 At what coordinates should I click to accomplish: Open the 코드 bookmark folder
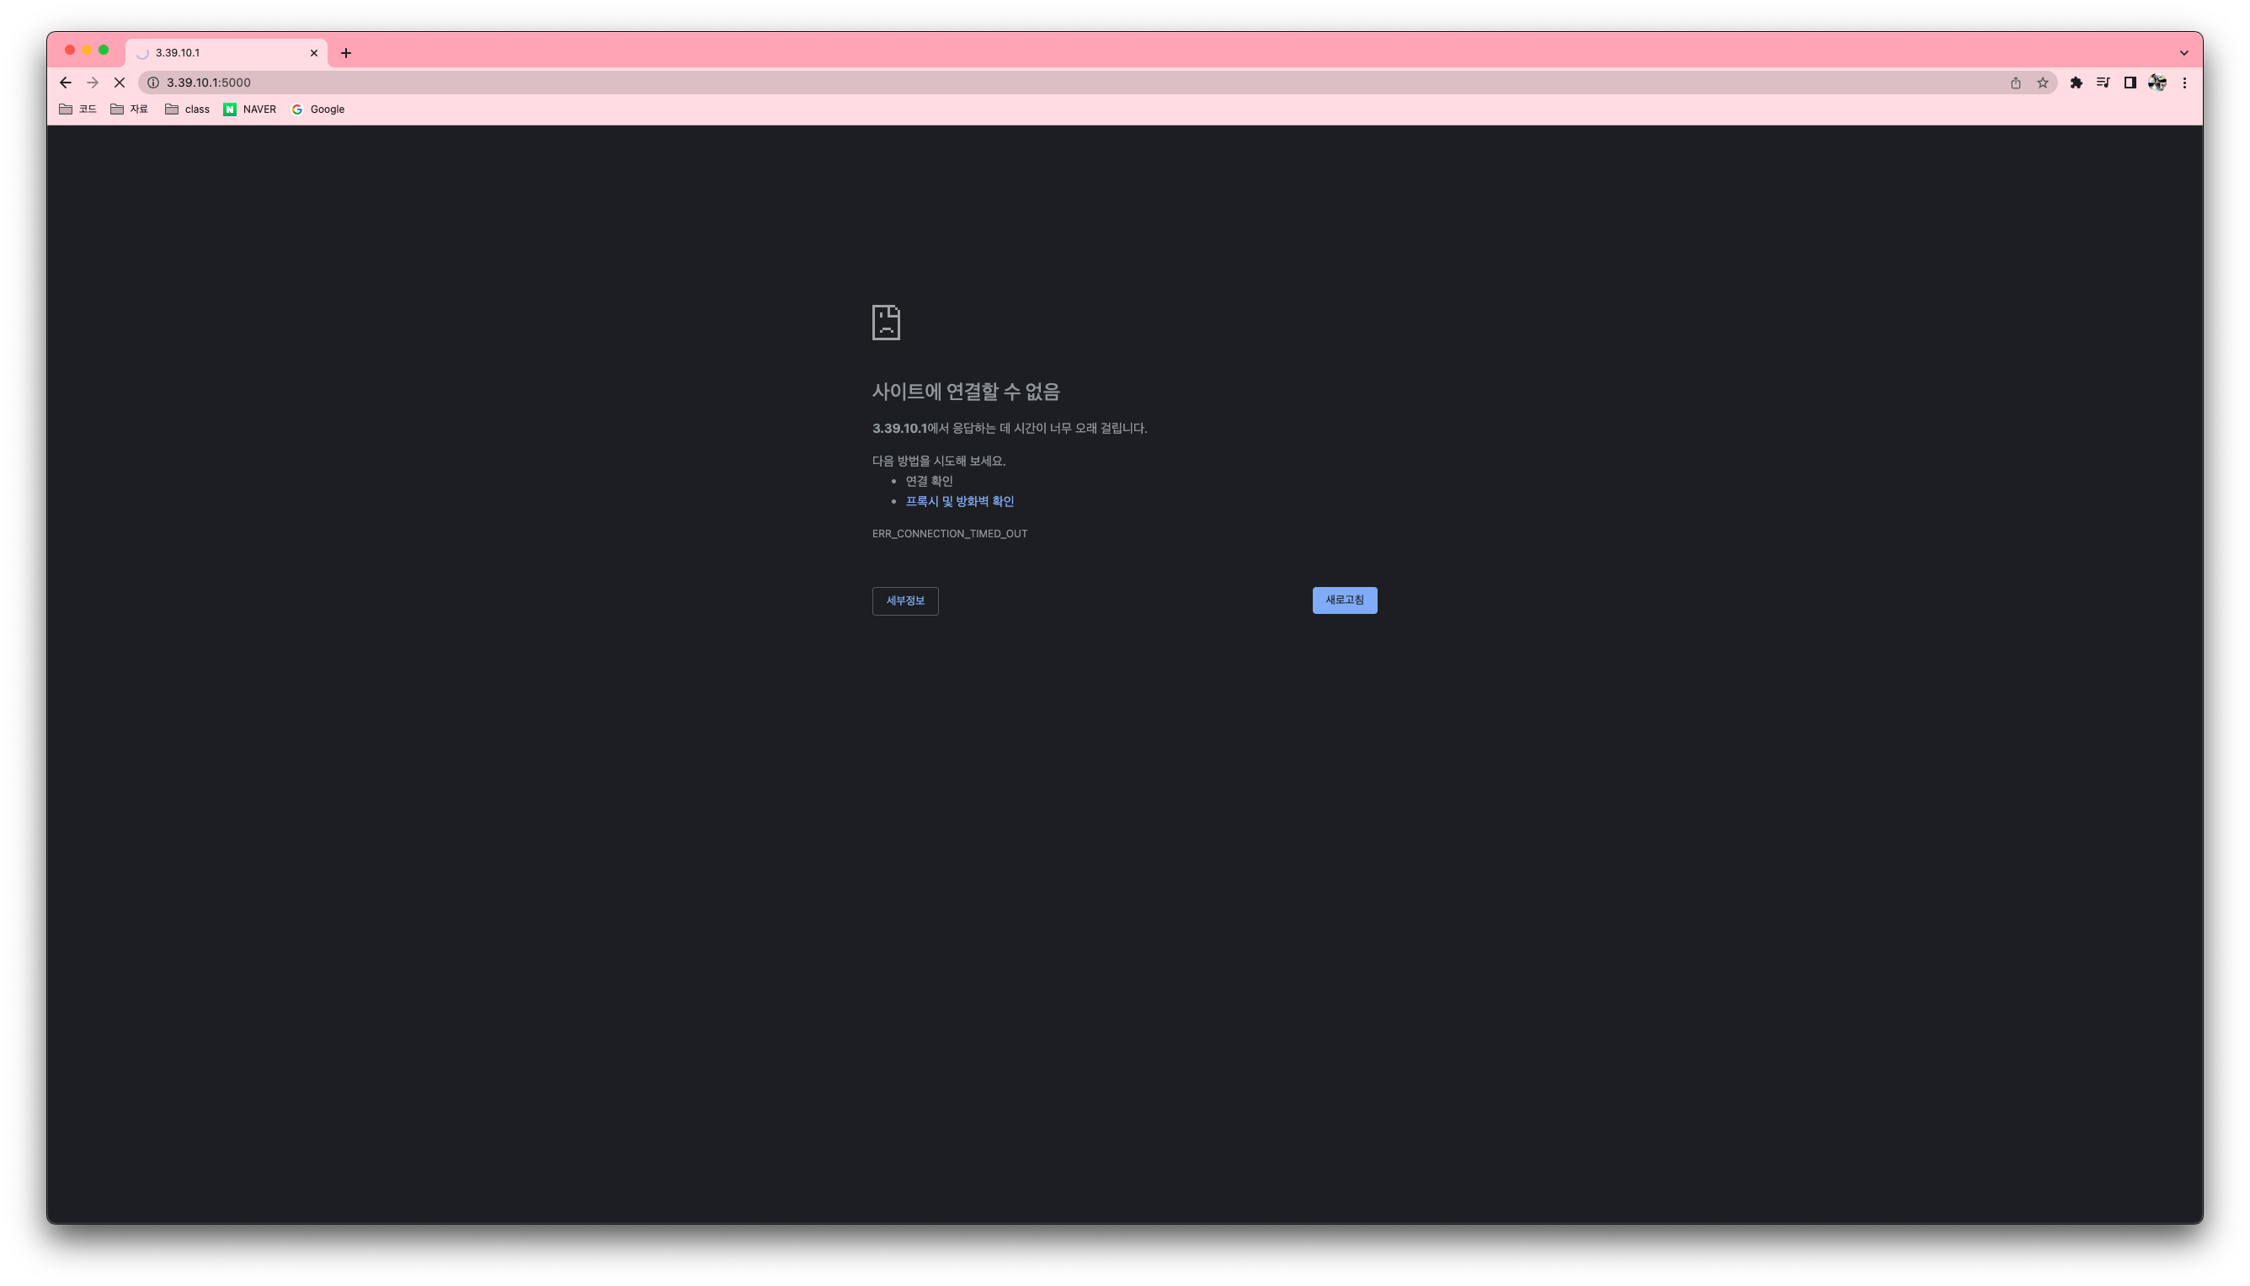[77, 109]
